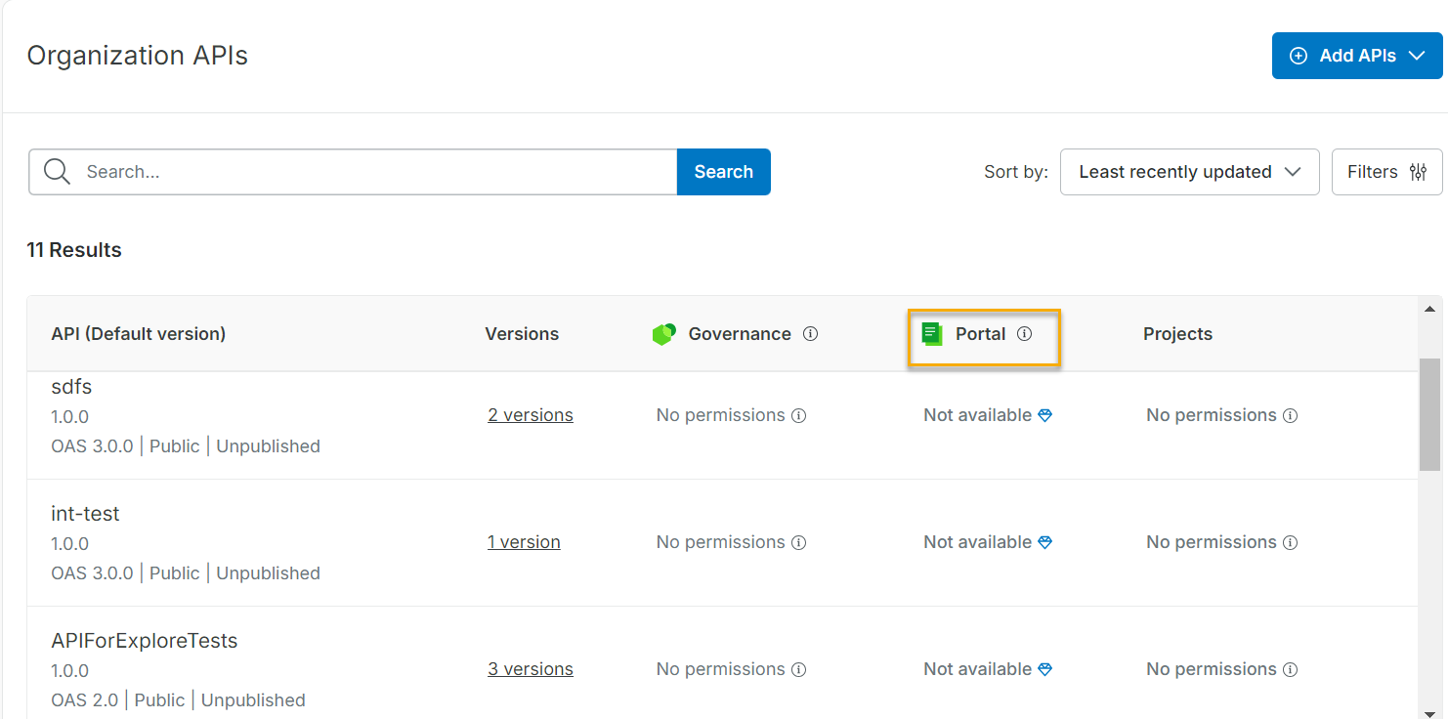Open 3 versions for APIForExploreTests
Screen dimensions: 1448x719
coord(530,668)
